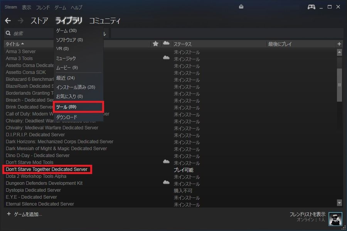Screen dimensions: 347x231
Task: Select ゲーム (30) in the dropdown
Action: [79, 30]
